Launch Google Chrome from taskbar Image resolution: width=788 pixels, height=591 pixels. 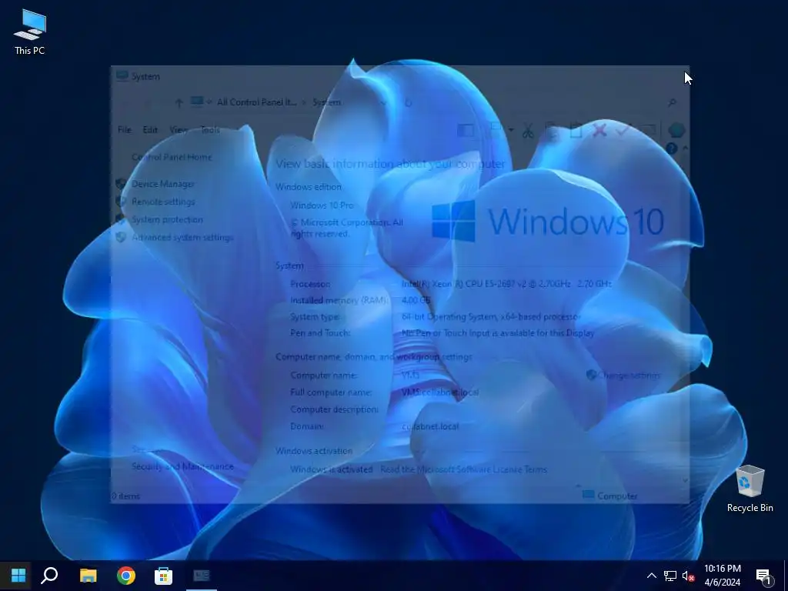click(x=126, y=576)
